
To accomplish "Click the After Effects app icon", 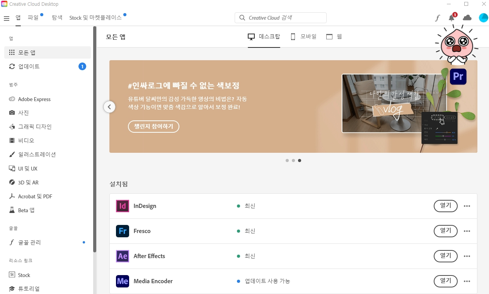I will click(x=123, y=256).
